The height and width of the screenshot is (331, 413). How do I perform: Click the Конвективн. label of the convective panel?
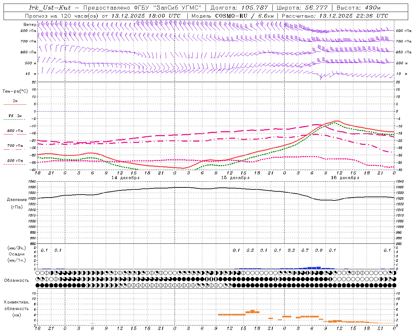(16, 302)
